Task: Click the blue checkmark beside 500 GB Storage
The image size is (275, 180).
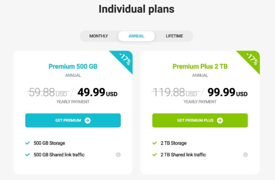Action: pyautogui.click(x=27, y=143)
